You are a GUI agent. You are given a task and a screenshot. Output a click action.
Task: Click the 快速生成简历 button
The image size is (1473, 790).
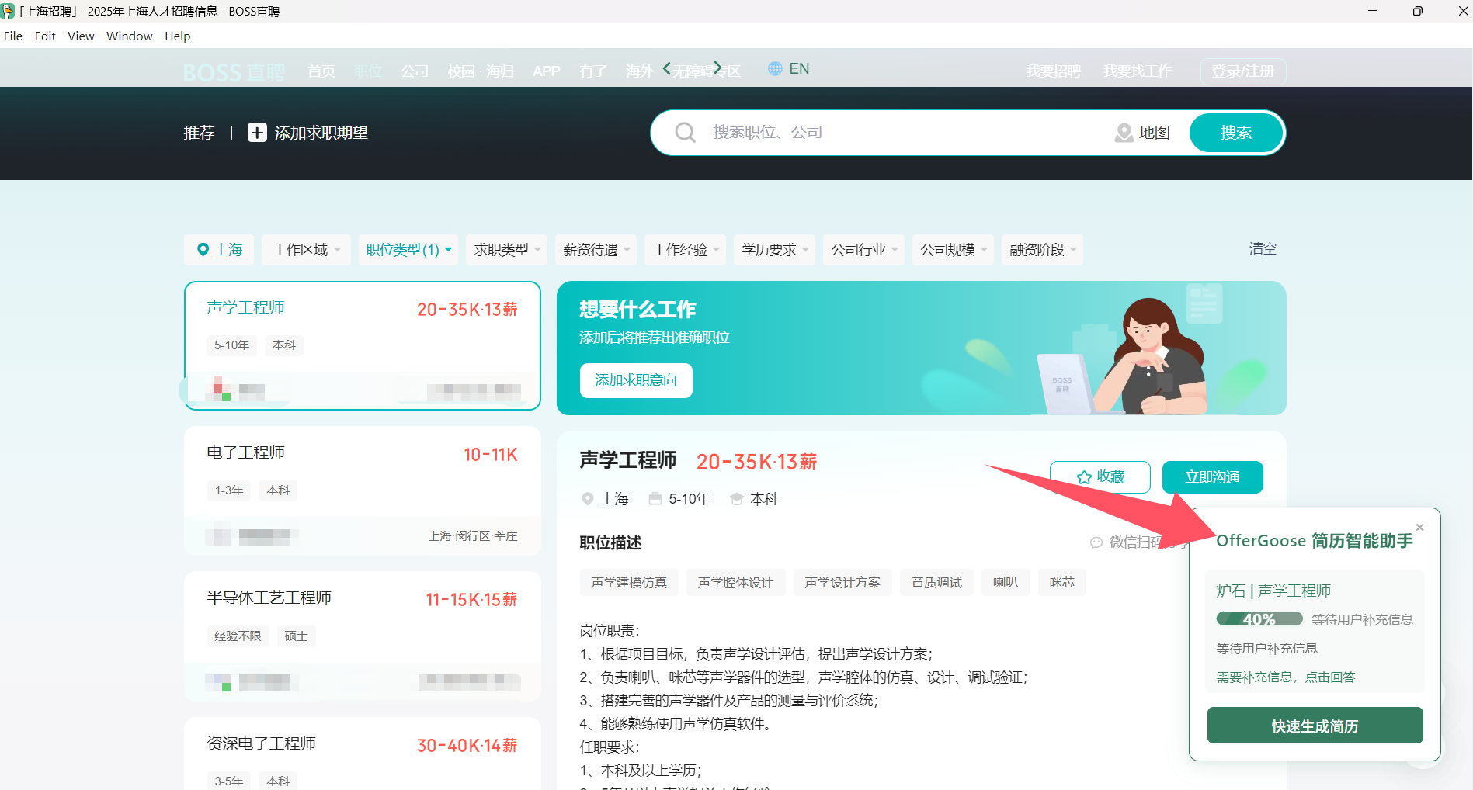coord(1315,726)
